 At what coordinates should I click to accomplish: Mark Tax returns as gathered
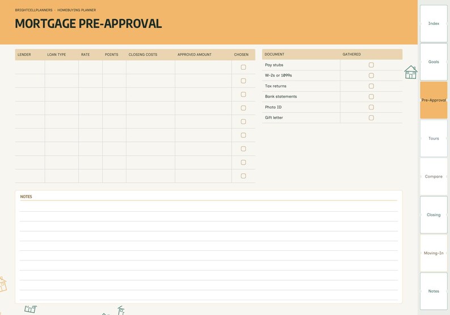(371, 86)
